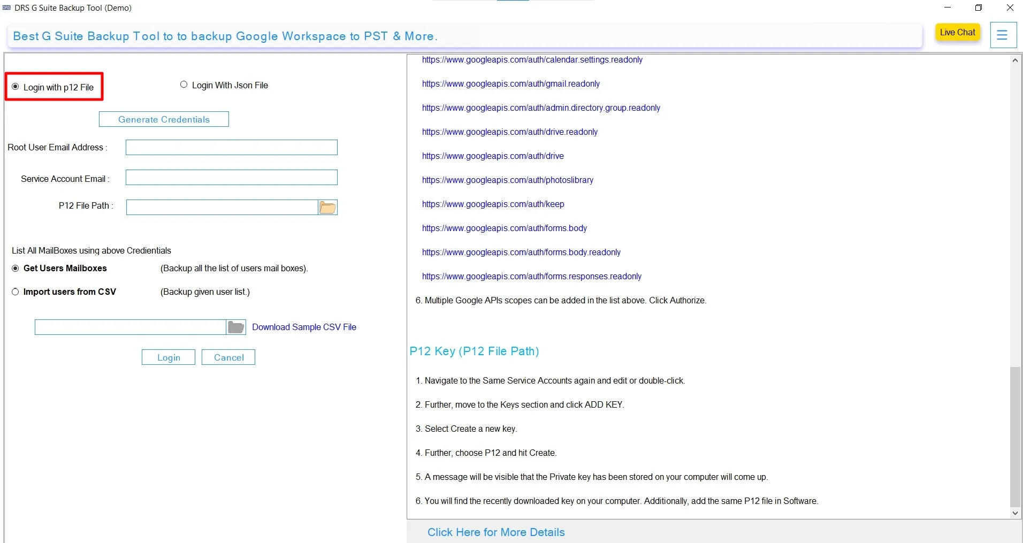Select Login With Json File option
Screen dimensions: 1023x543
(224, 85)
